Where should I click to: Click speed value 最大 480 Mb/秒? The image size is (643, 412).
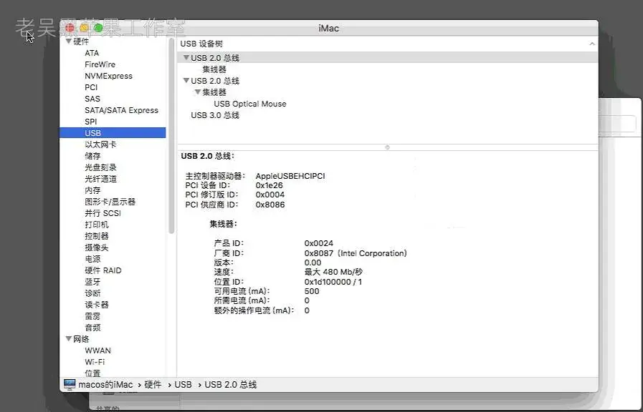click(333, 272)
